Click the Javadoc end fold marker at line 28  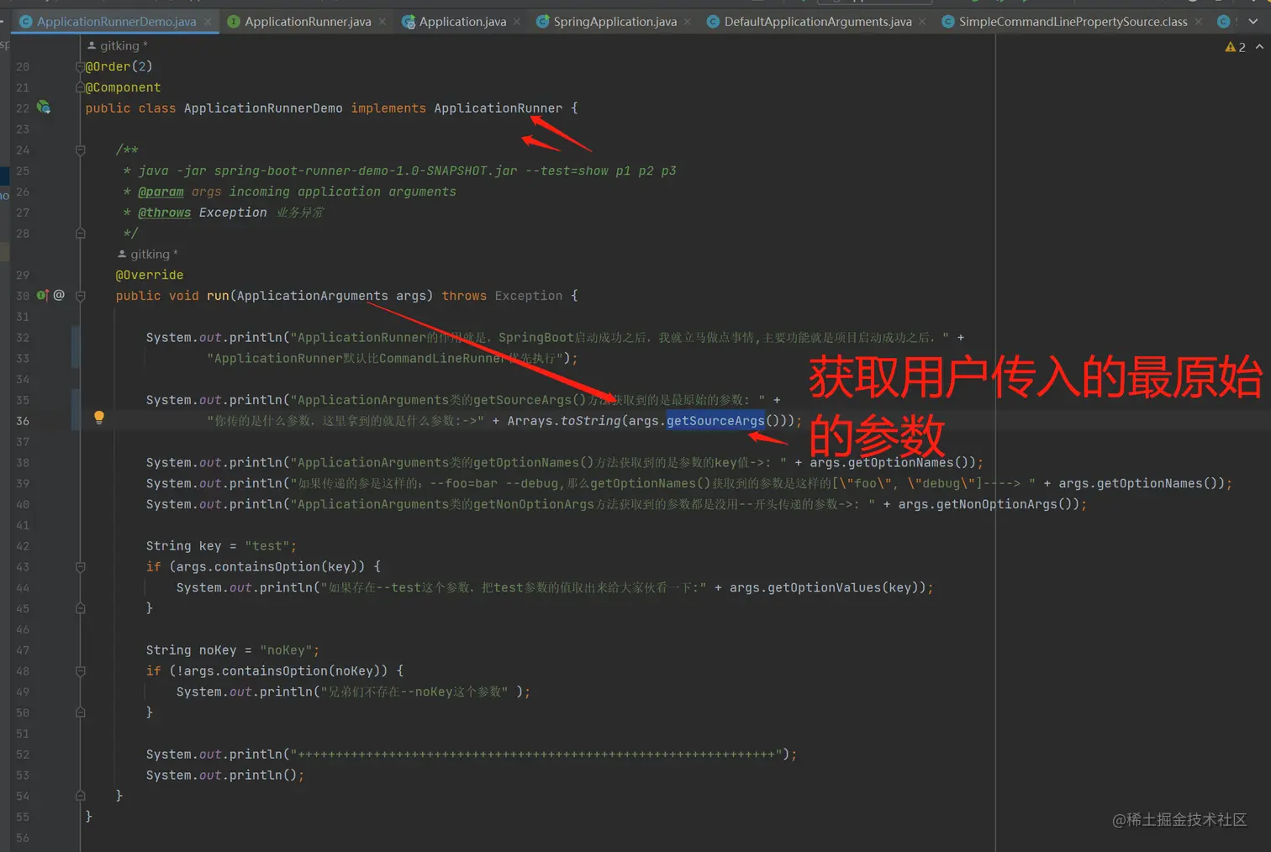(81, 233)
